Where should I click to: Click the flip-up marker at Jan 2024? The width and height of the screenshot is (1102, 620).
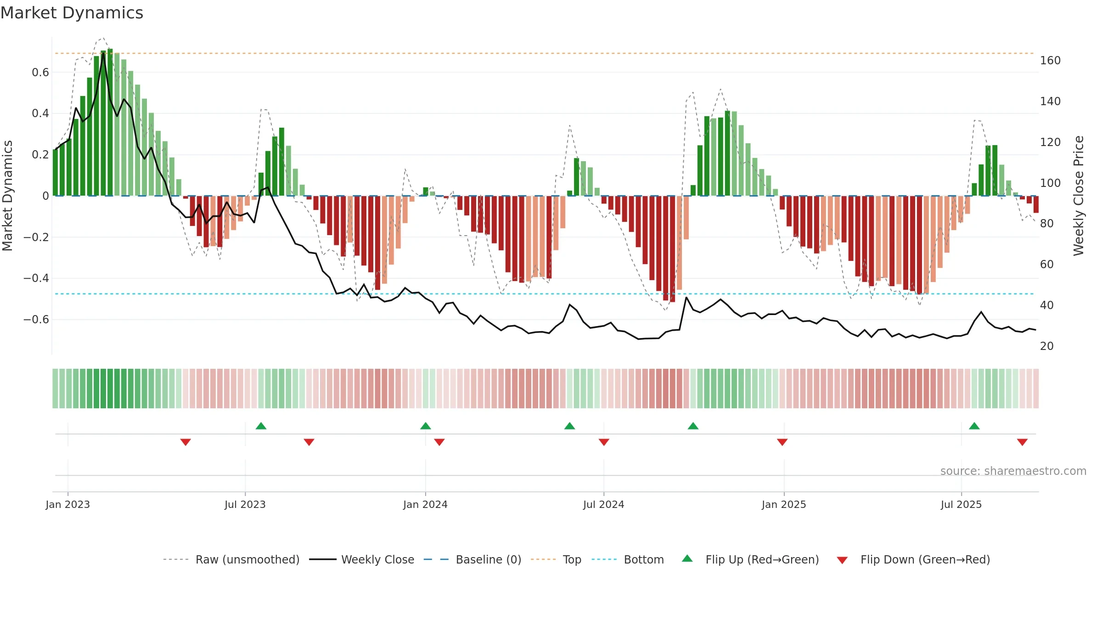(x=426, y=426)
